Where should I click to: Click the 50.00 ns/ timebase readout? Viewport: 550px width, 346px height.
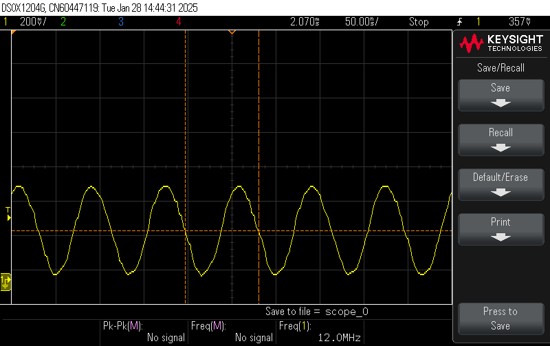[362, 22]
